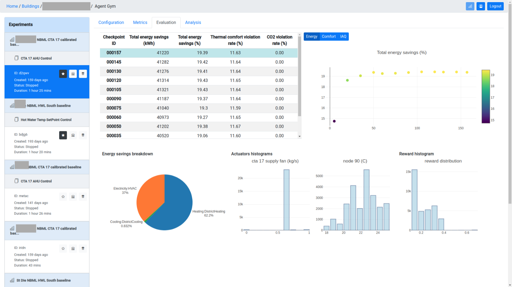Open the user profile icon button

coord(481,6)
